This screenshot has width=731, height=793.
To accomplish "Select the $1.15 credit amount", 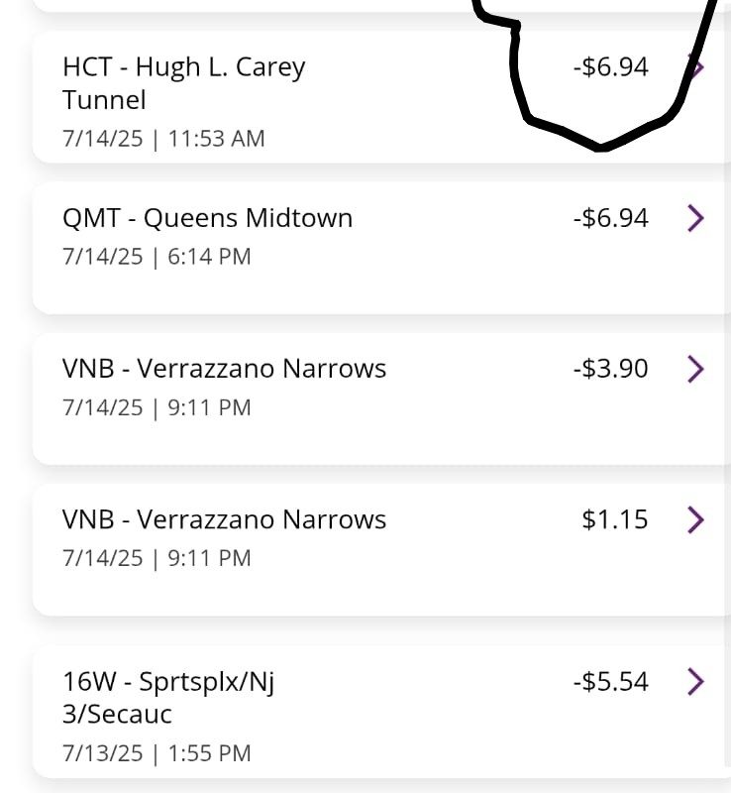I will pyautogui.click(x=615, y=519).
